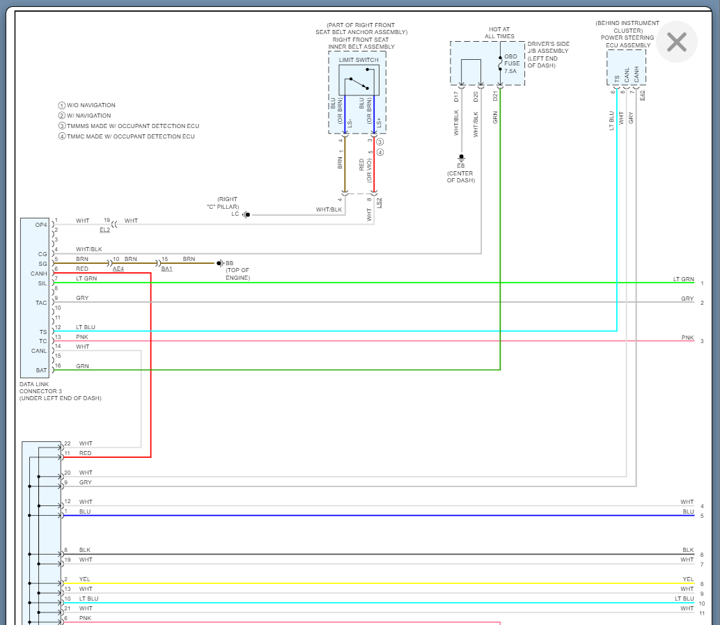Click the LC ground symbol at C pillar
The width and height of the screenshot is (720, 625).
[245, 214]
